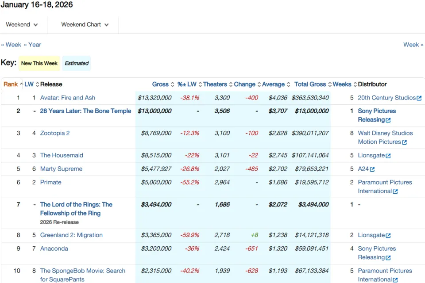The width and height of the screenshot is (425, 283).
Task: Sort table by Change column
Action: (247, 84)
